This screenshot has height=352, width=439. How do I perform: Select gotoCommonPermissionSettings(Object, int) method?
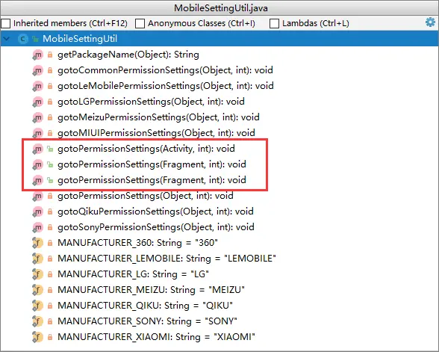tap(165, 70)
